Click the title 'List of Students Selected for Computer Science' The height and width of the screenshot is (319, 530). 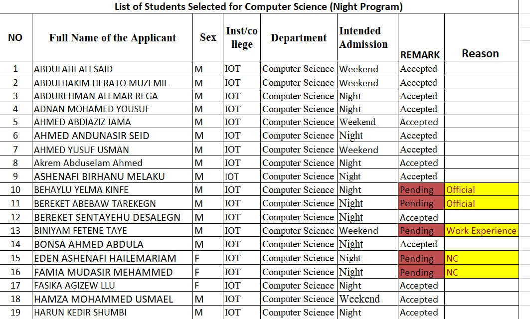point(258,6)
